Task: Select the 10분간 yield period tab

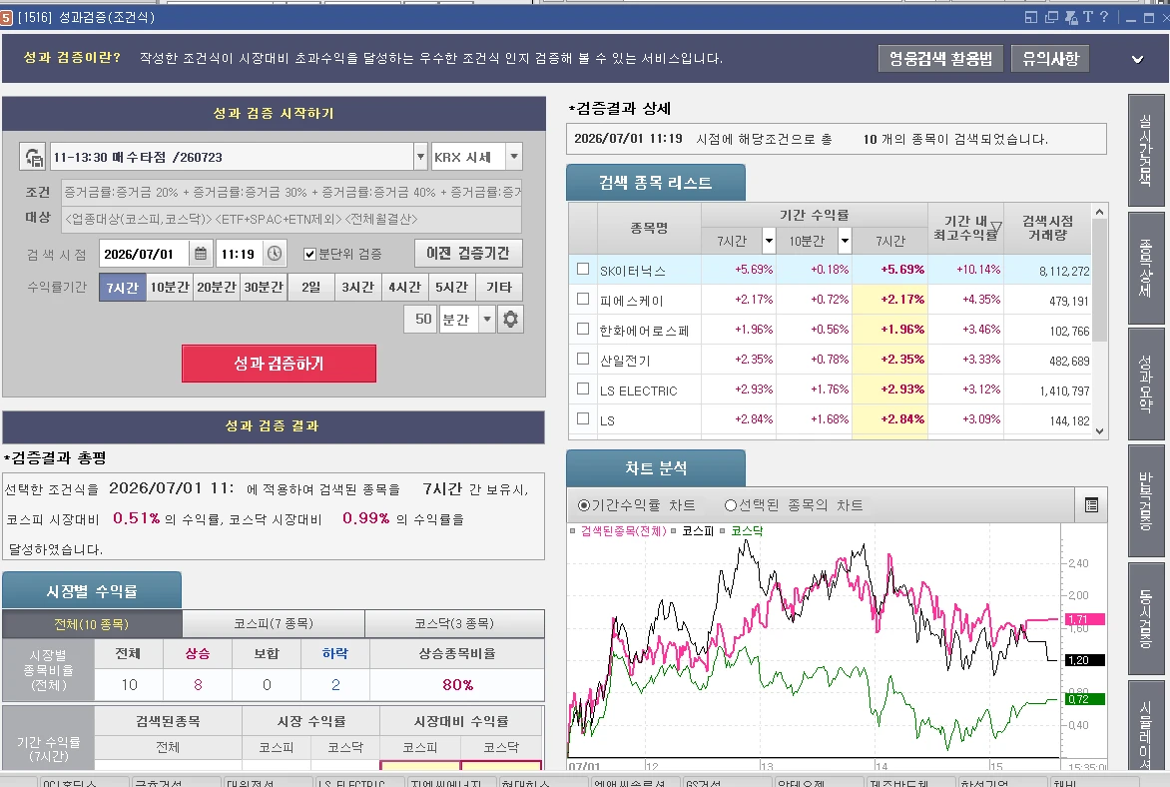Action: tap(170, 288)
